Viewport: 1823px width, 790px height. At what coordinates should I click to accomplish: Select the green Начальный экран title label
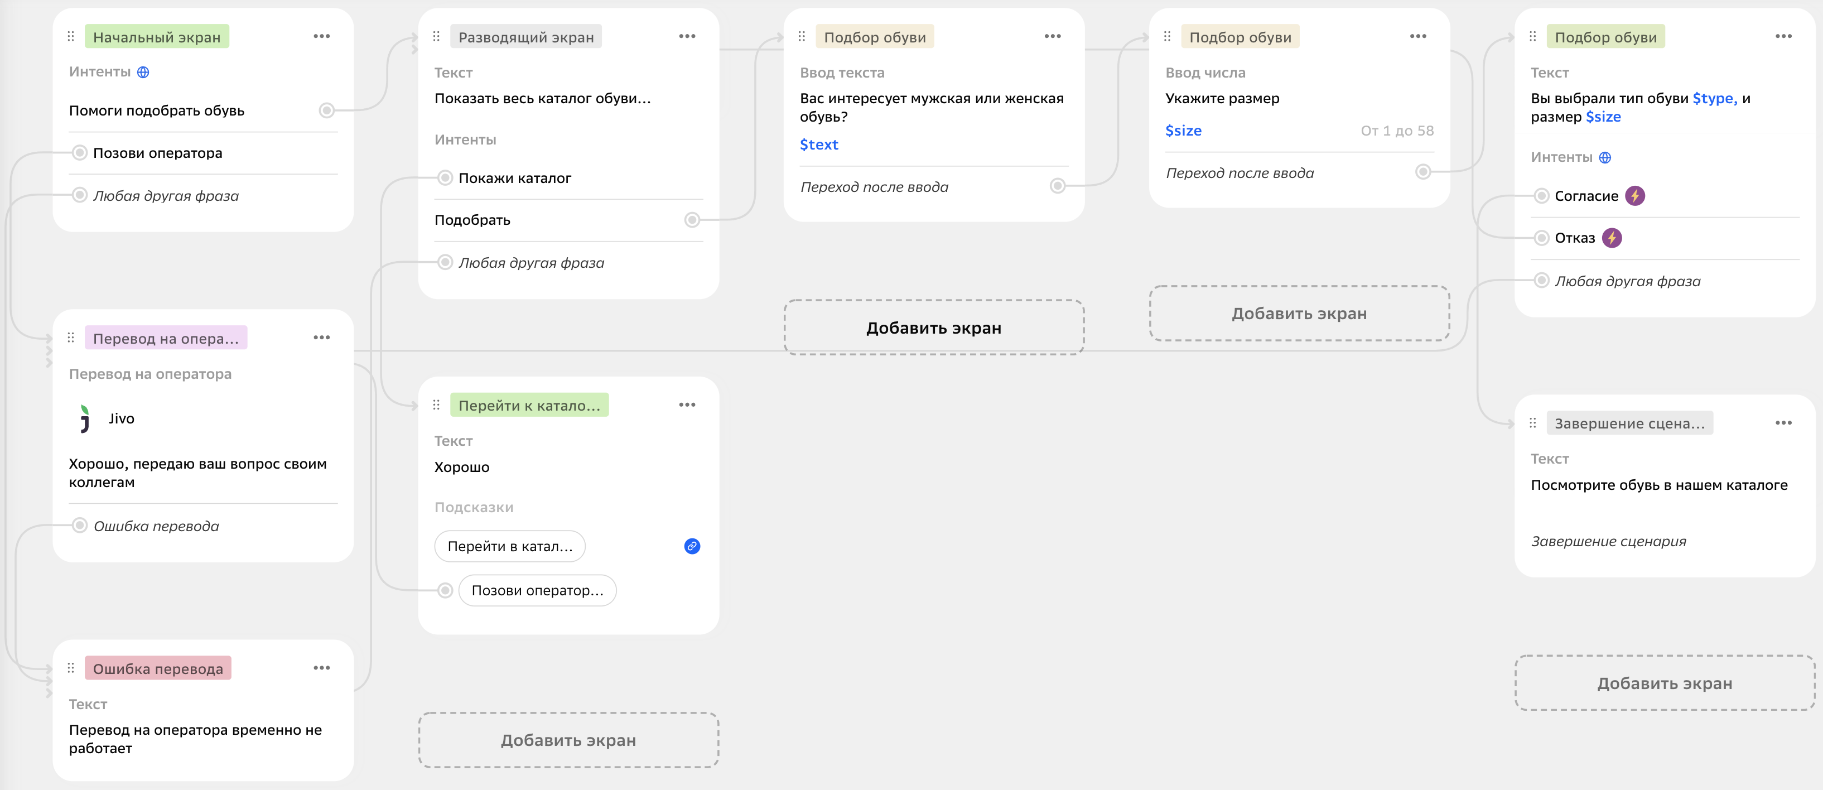coord(157,37)
